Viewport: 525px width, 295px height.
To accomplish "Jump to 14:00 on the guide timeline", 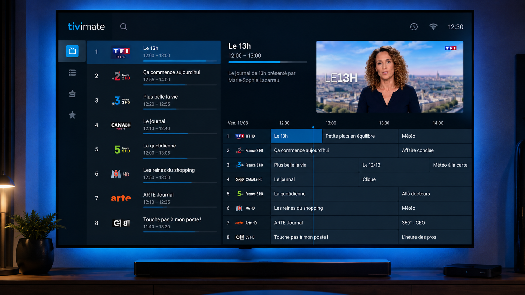I will [438, 123].
